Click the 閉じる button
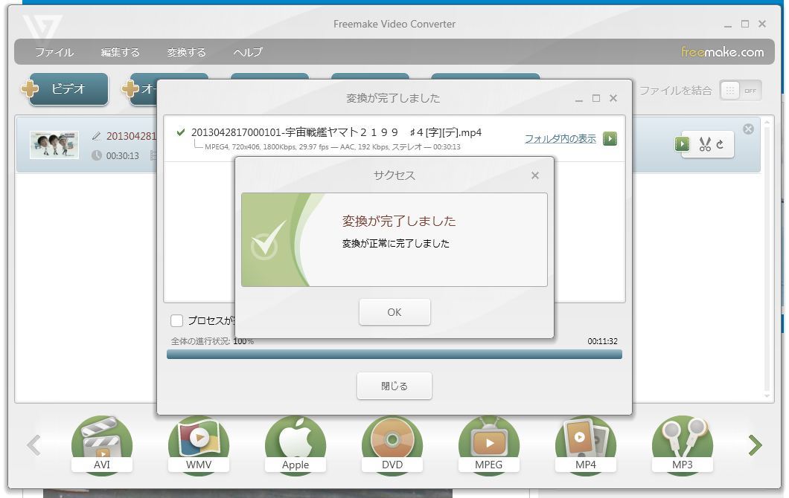Screen dimensions: 789x498 click(394, 386)
